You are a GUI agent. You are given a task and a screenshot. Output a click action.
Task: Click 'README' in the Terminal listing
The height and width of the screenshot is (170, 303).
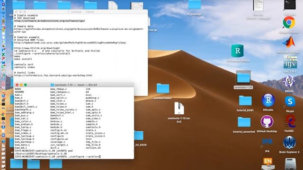click(x=19, y=92)
